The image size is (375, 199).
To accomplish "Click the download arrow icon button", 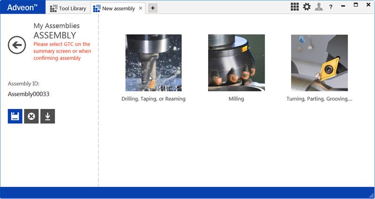I will (x=48, y=116).
